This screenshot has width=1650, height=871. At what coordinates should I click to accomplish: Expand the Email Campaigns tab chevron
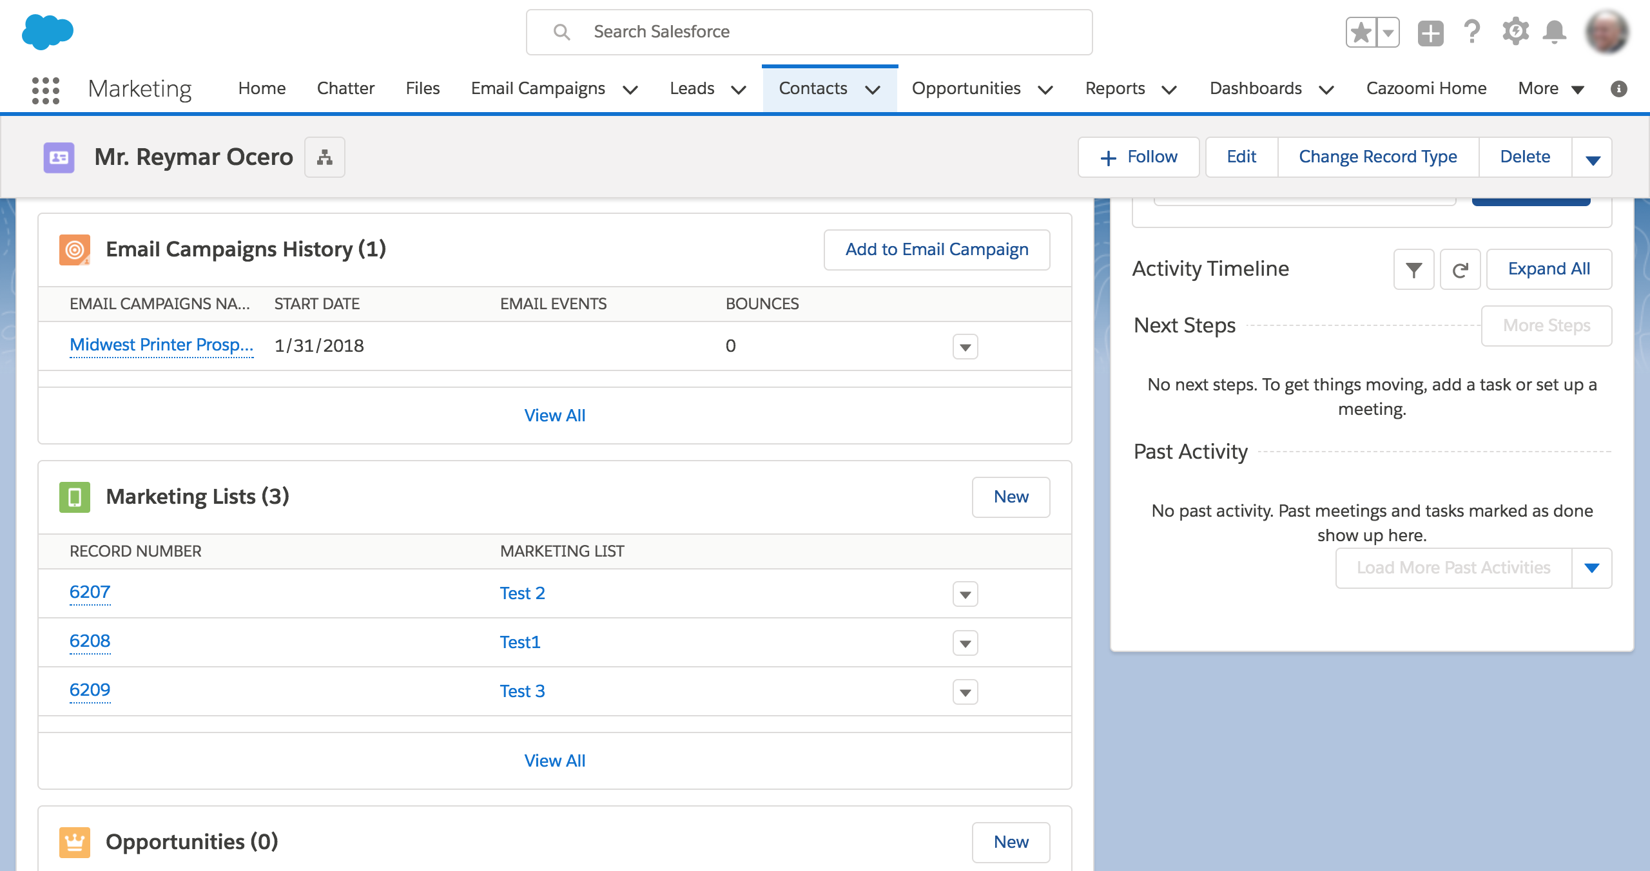click(630, 90)
